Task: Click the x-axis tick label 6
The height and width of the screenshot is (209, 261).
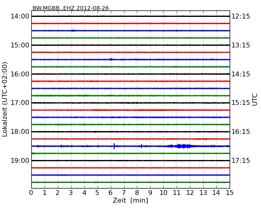Action: 110,193
